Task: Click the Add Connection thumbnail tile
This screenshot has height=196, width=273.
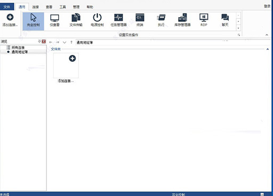Action: (66, 66)
